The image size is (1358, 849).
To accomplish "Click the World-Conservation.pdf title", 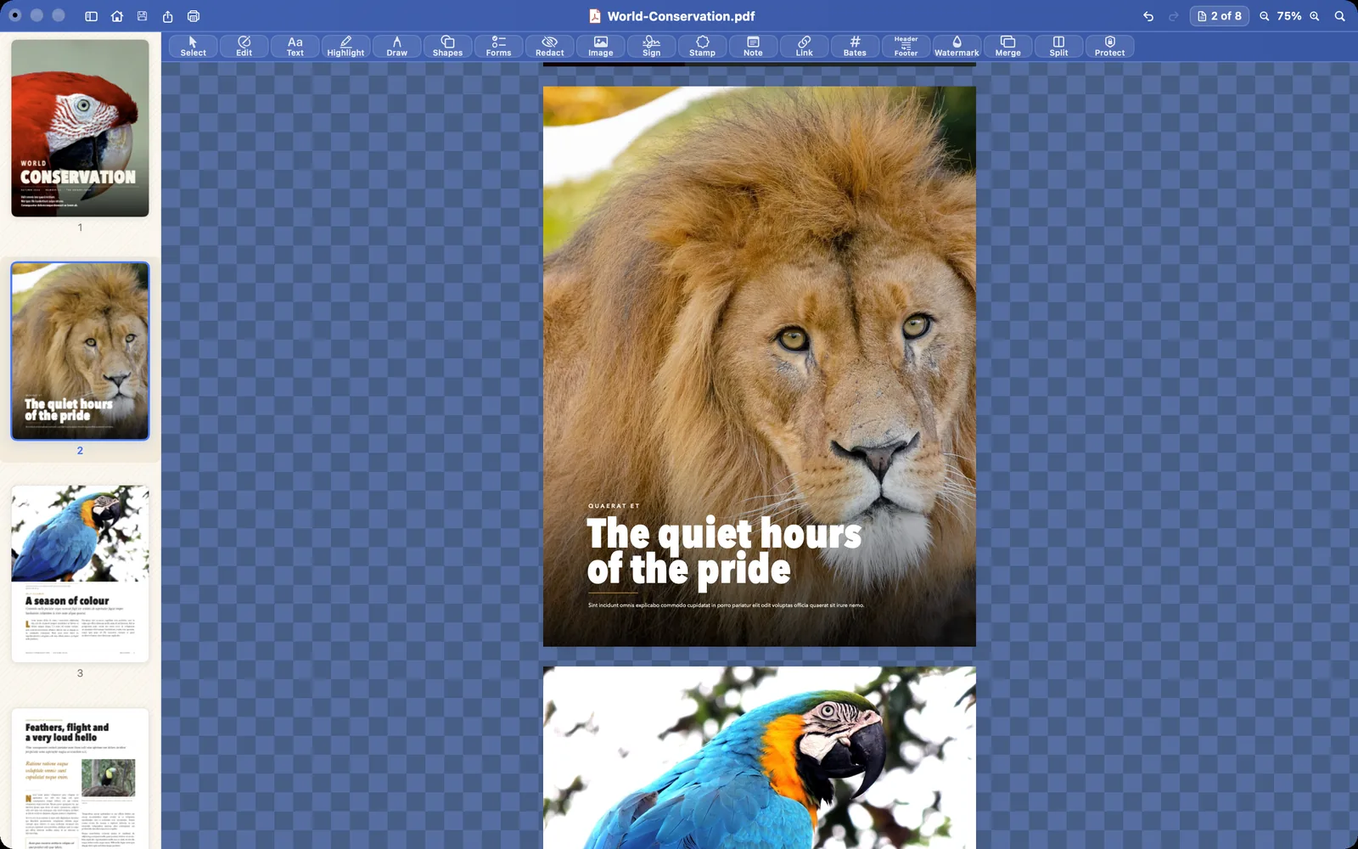I will [681, 16].
